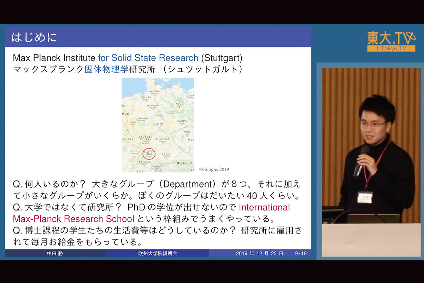Viewport: 424px width, 283px height.
Task: Click the footer date 2019 年 12 月 23 日
Action: [260, 254]
